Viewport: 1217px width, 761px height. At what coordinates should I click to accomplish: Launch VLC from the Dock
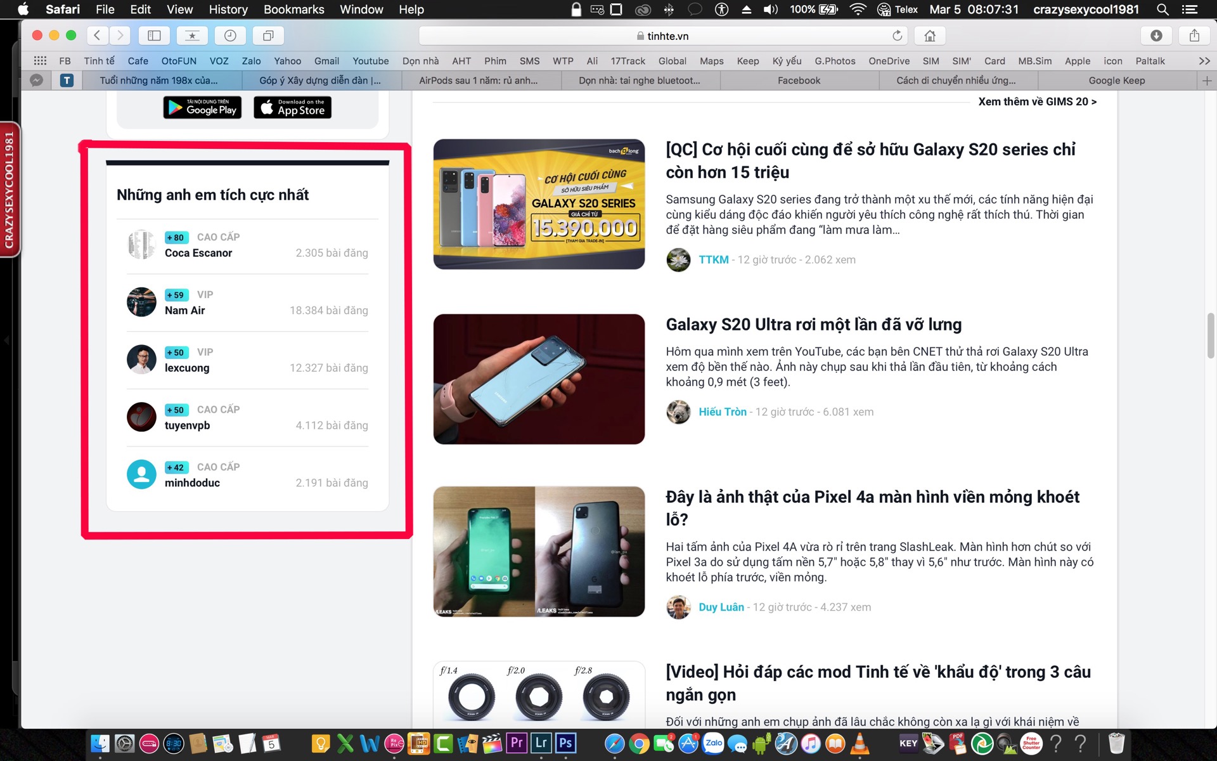point(860,743)
